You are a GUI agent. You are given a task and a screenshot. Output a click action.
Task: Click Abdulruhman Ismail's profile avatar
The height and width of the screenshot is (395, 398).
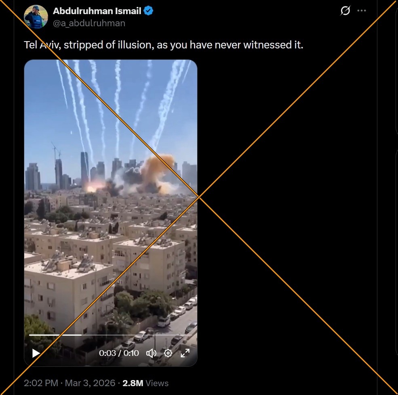pos(36,17)
